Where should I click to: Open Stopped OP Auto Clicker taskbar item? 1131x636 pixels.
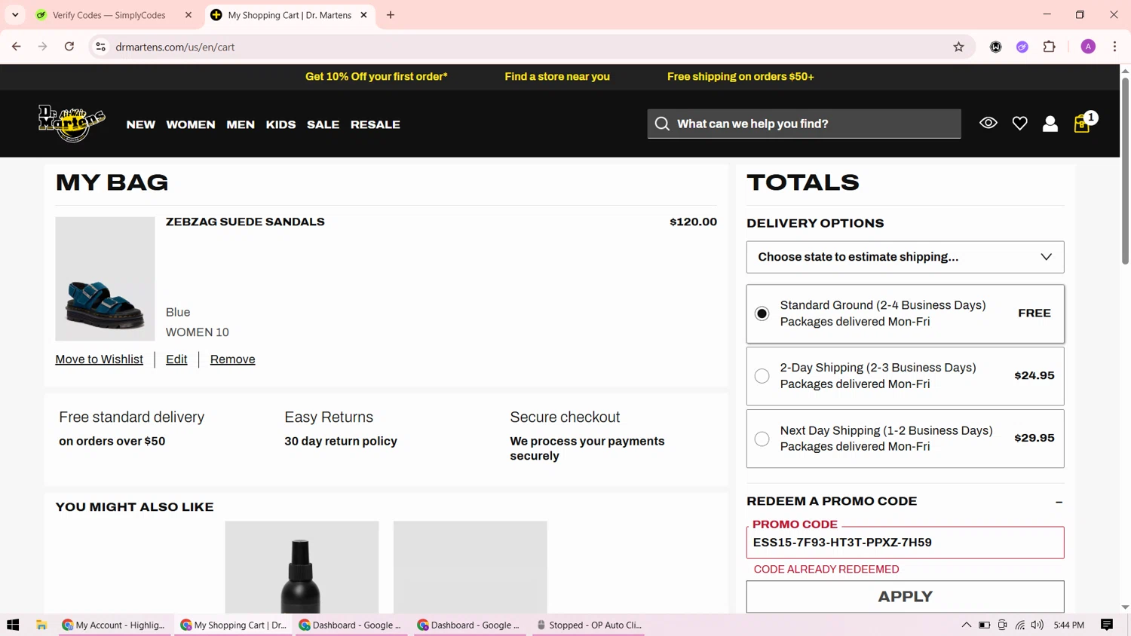click(588, 625)
